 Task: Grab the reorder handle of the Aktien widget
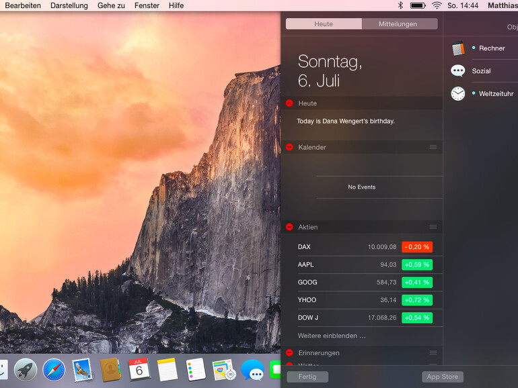pos(433,227)
